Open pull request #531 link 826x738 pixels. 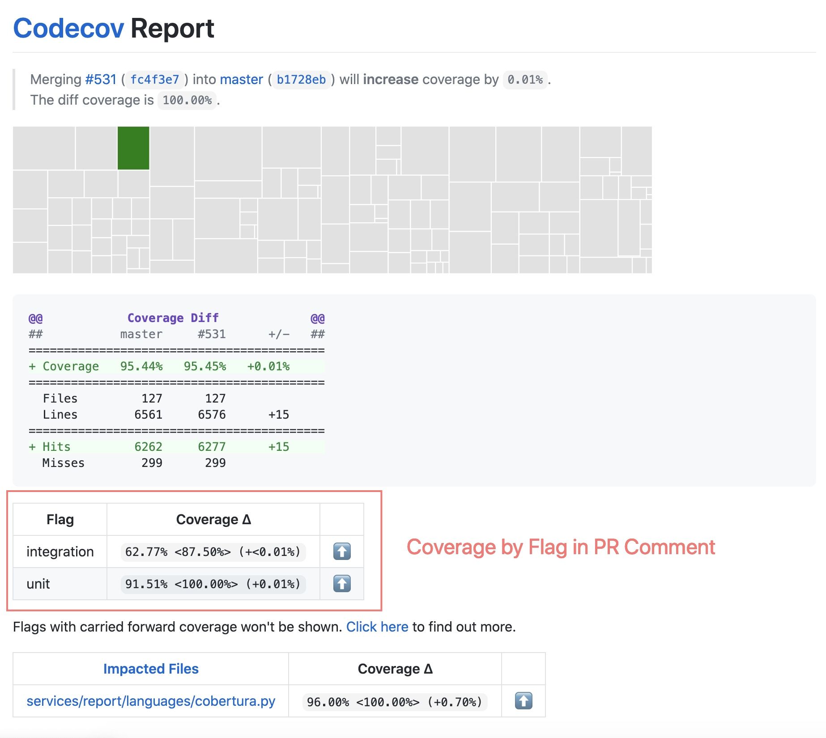[x=101, y=80]
